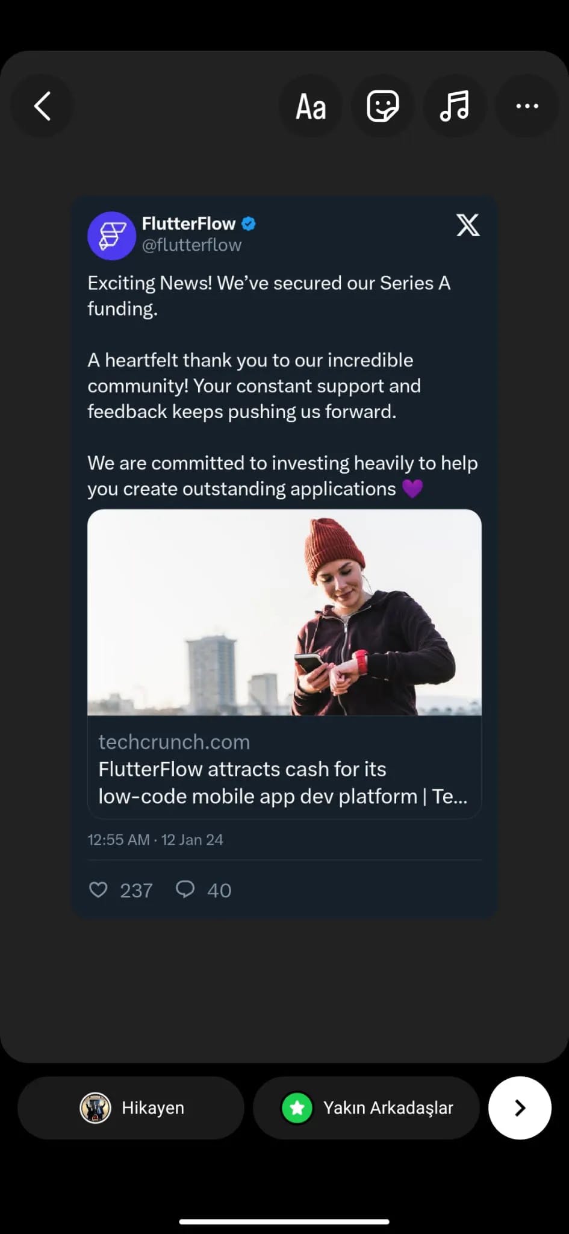Tap the FlutterFlow article headline

click(x=282, y=783)
